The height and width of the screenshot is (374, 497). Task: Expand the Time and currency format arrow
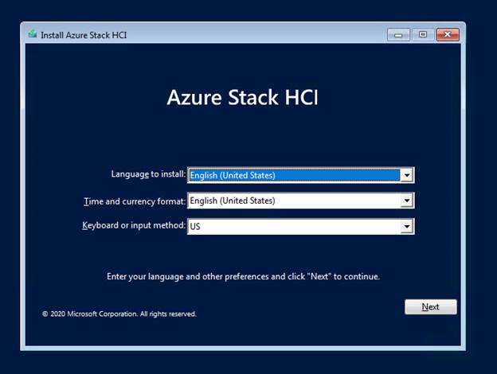coord(407,201)
